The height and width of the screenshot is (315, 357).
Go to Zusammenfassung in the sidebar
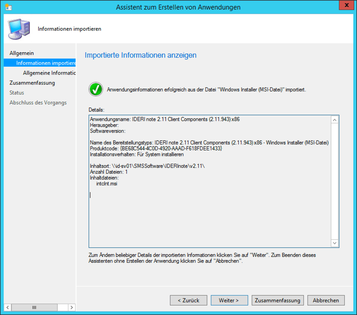(32, 83)
